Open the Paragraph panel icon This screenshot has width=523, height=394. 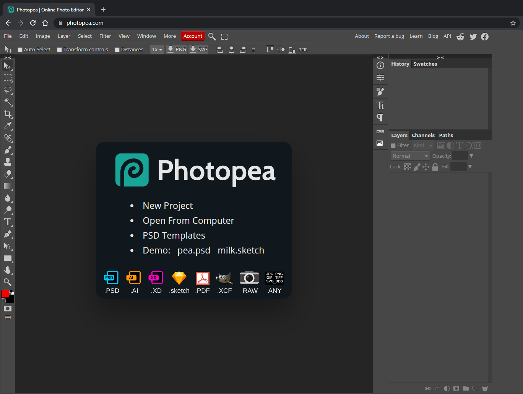click(380, 118)
